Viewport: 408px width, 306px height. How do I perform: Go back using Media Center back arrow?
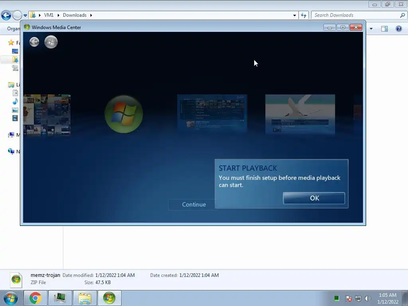click(x=34, y=42)
